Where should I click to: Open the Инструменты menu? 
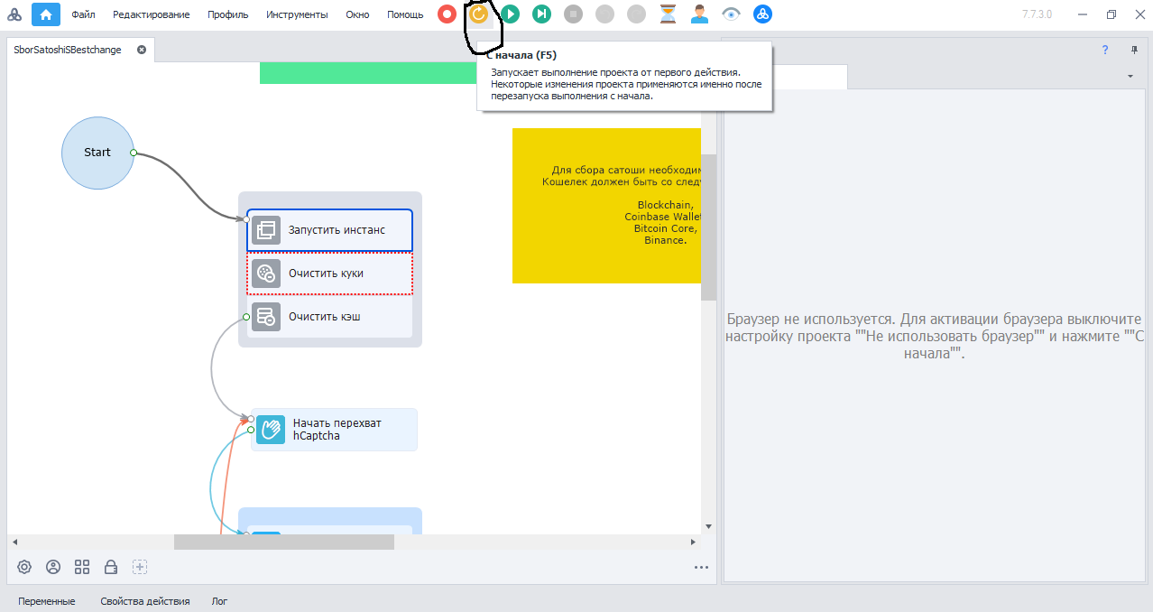298,14
